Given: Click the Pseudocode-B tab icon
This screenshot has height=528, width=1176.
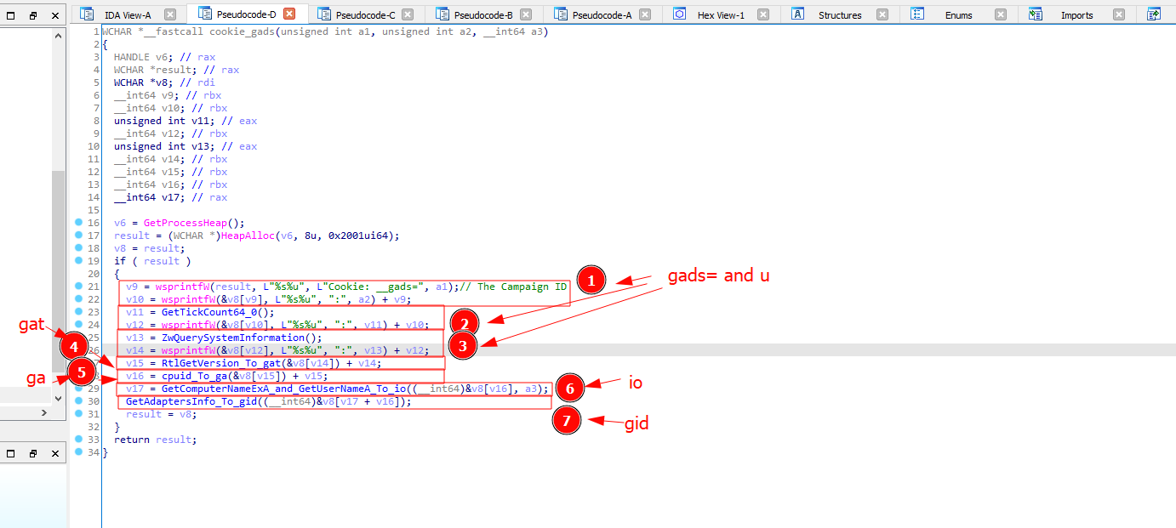Looking at the screenshot, I should coord(442,14).
